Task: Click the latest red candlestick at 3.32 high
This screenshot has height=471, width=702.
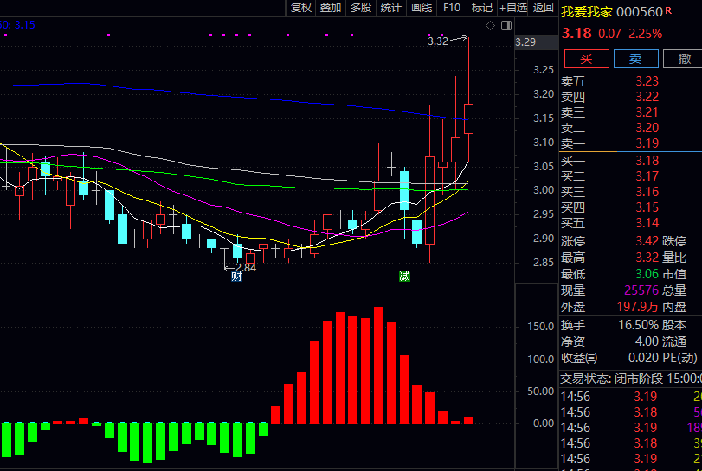Action: (x=469, y=118)
